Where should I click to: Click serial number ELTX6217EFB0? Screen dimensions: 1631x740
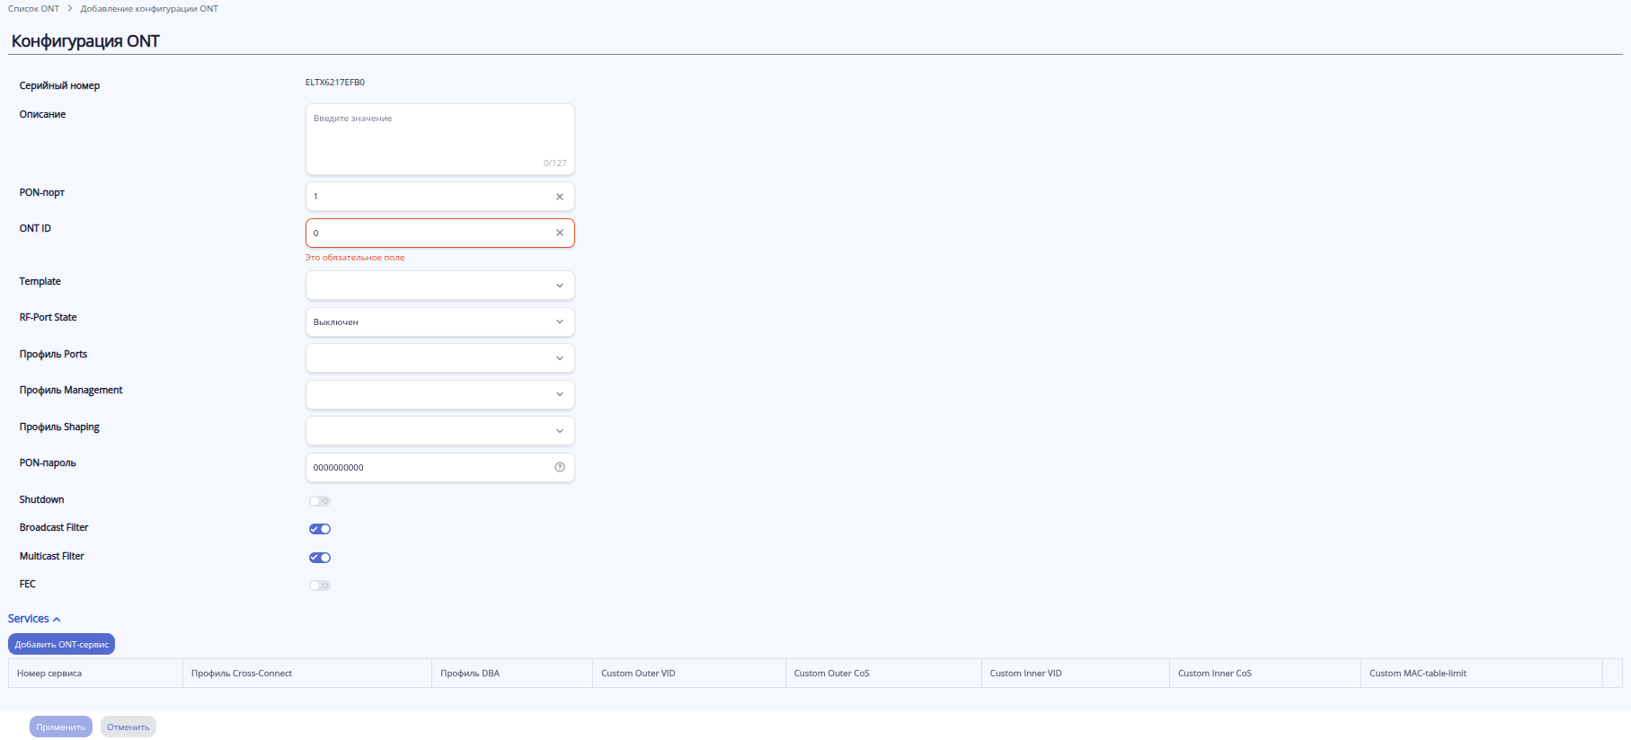click(335, 83)
